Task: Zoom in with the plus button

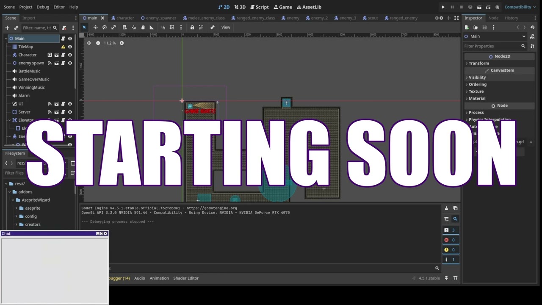Action: [122, 43]
